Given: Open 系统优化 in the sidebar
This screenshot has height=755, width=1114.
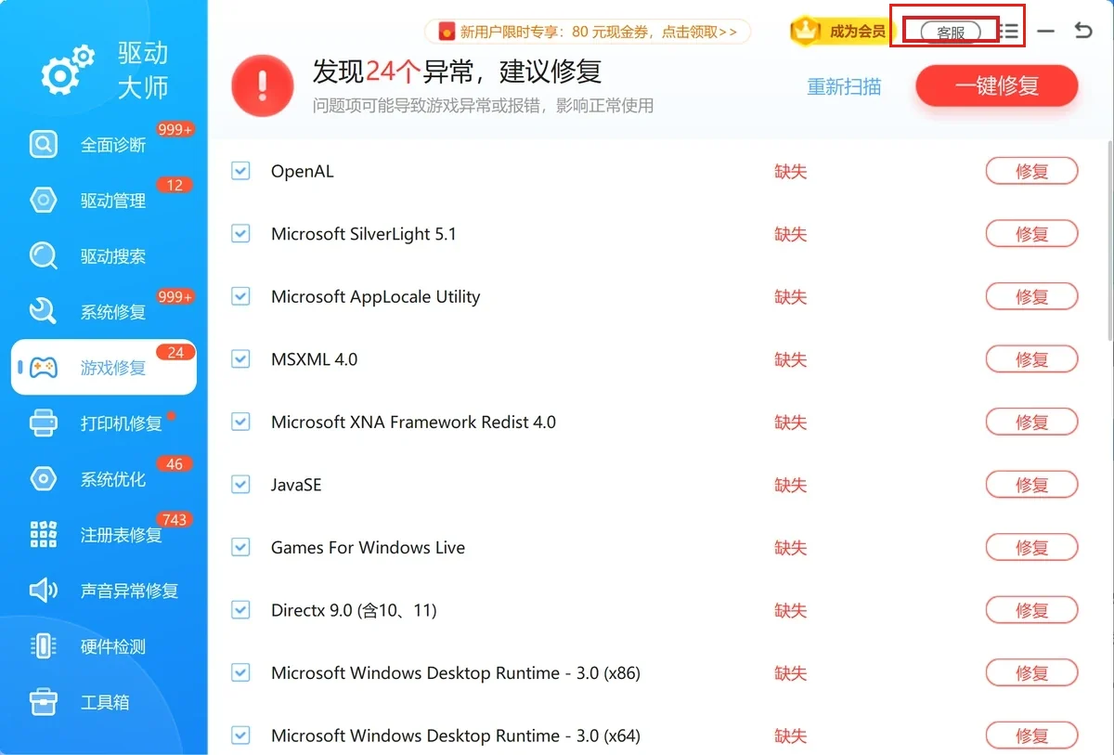Looking at the screenshot, I should point(103,479).
